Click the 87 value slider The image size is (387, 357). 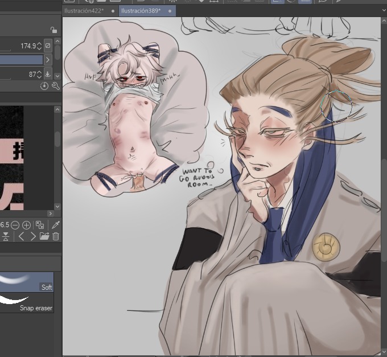(x=5, y=79)
